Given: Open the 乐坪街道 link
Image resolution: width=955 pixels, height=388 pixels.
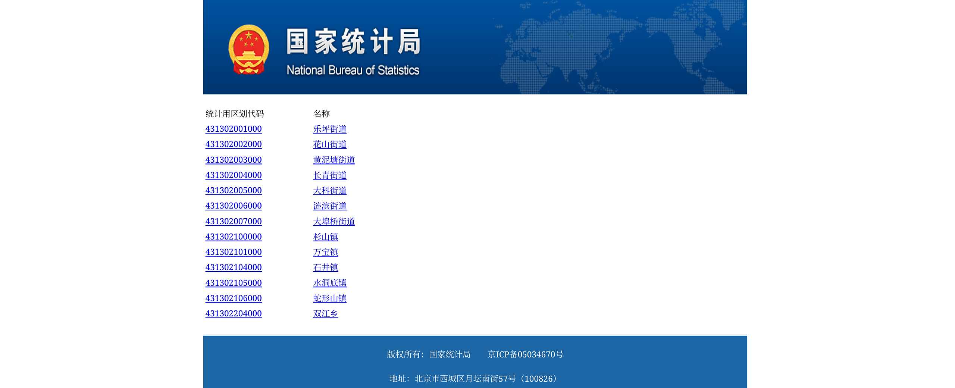Looking at the screenshot, I should click(330, 129).
